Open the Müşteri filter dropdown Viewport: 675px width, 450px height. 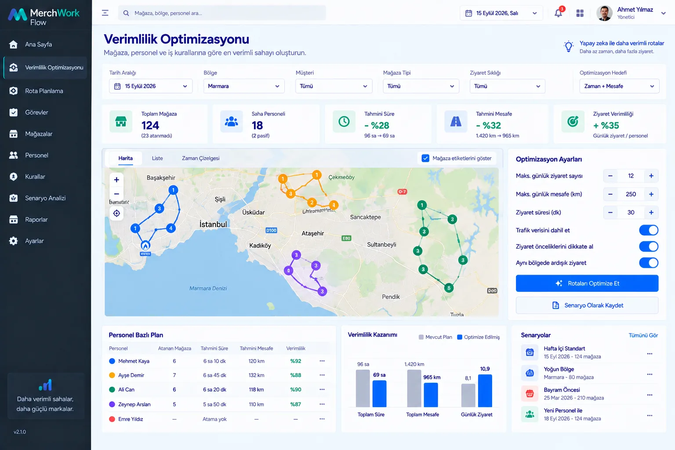pyautogui.click(x=334, y=86)
